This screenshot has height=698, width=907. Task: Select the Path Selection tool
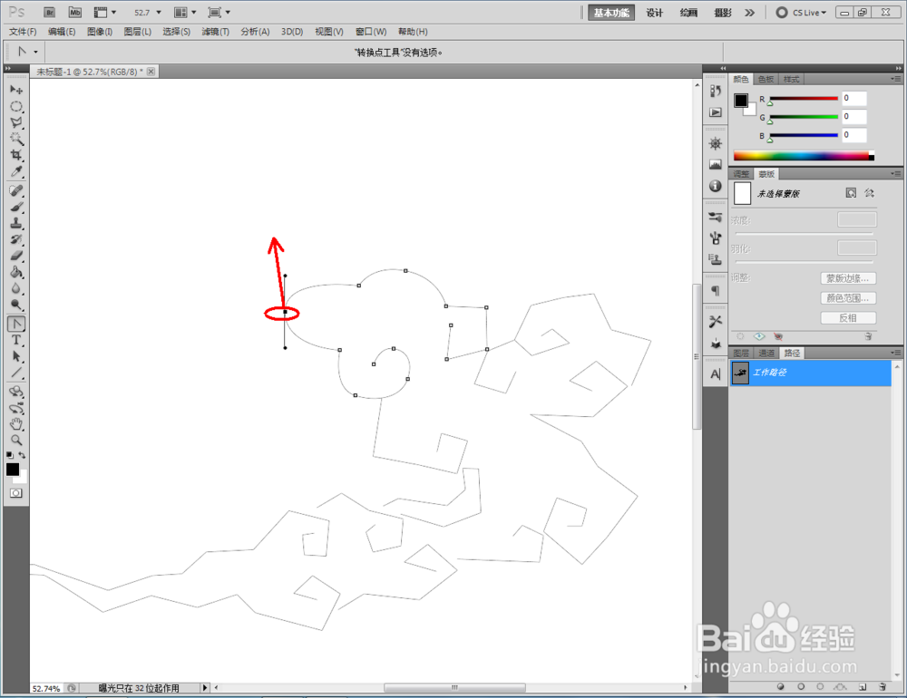(16, 356)
